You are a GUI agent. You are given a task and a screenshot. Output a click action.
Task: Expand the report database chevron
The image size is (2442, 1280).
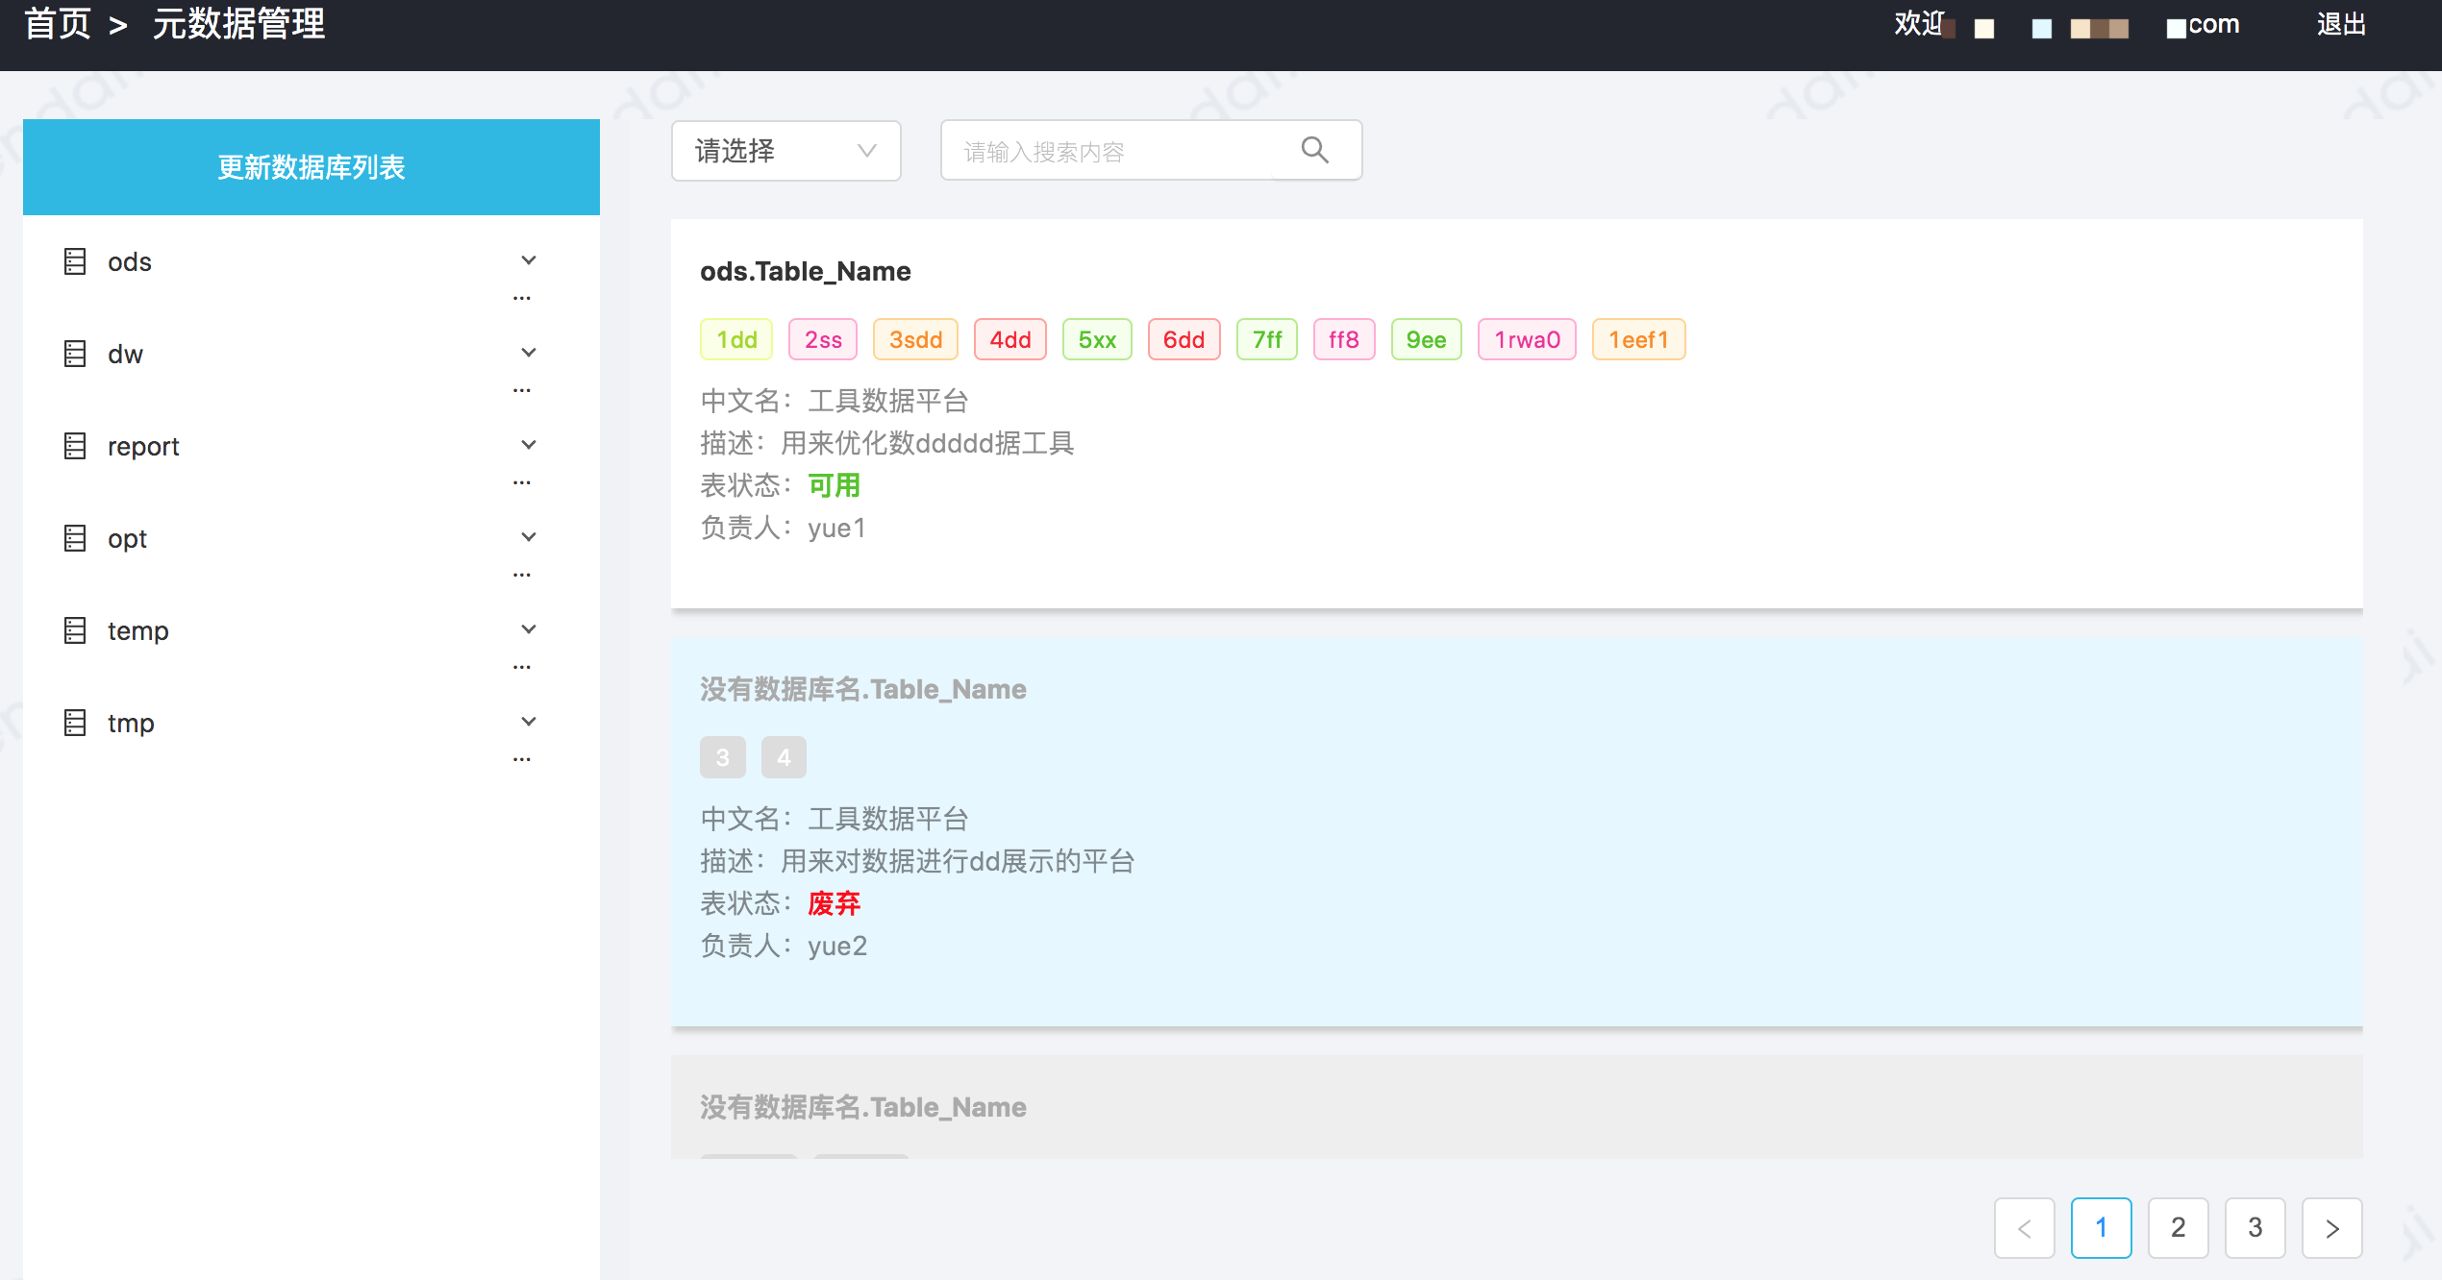click(529, 445)
